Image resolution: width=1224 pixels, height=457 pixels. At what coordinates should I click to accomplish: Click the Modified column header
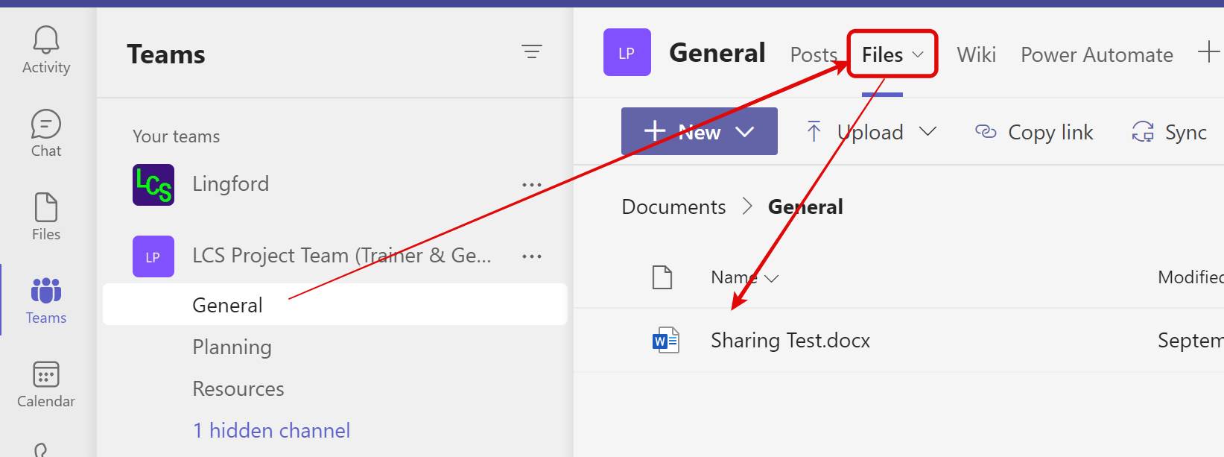click(1190, 277)
